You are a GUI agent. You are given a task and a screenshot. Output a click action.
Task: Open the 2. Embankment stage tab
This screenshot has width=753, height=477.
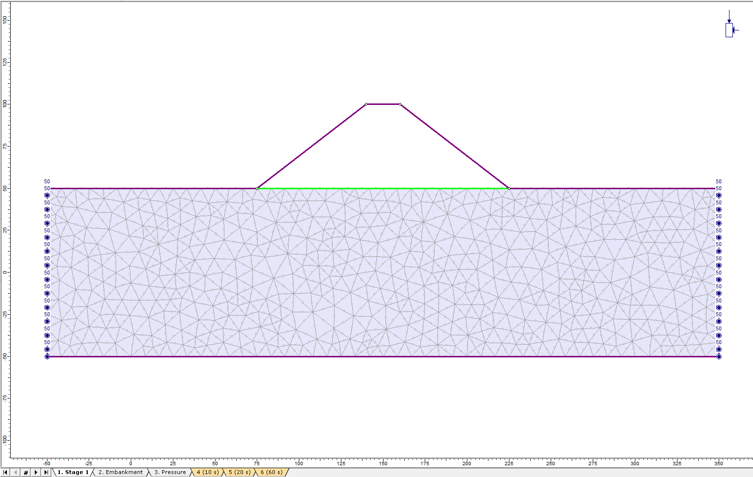121,473
